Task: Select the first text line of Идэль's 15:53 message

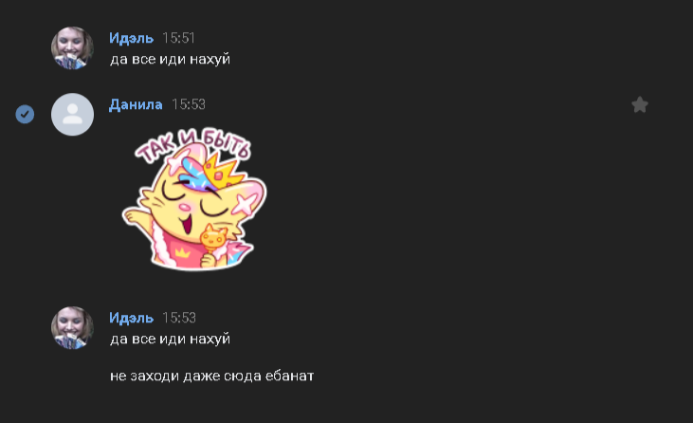Action: click(170, 339)
